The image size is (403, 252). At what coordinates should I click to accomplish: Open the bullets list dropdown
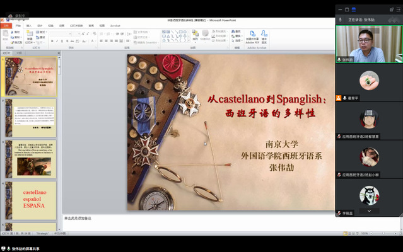click(x=105, y=34)
